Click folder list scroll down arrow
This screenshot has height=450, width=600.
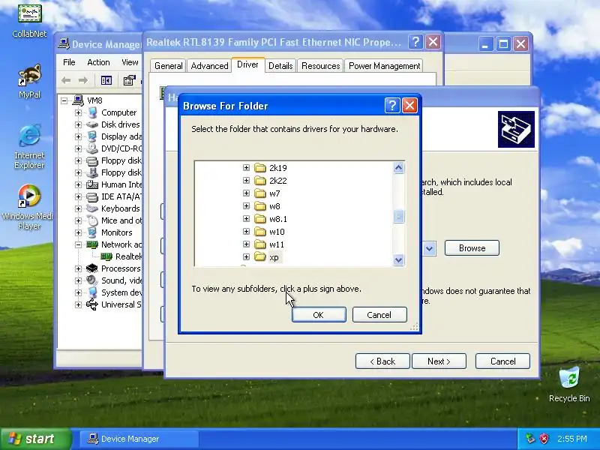tap(398, 259)
